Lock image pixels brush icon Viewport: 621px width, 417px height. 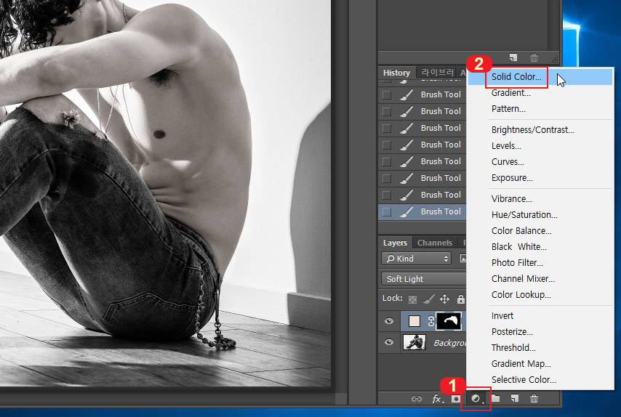coord(428,299)
